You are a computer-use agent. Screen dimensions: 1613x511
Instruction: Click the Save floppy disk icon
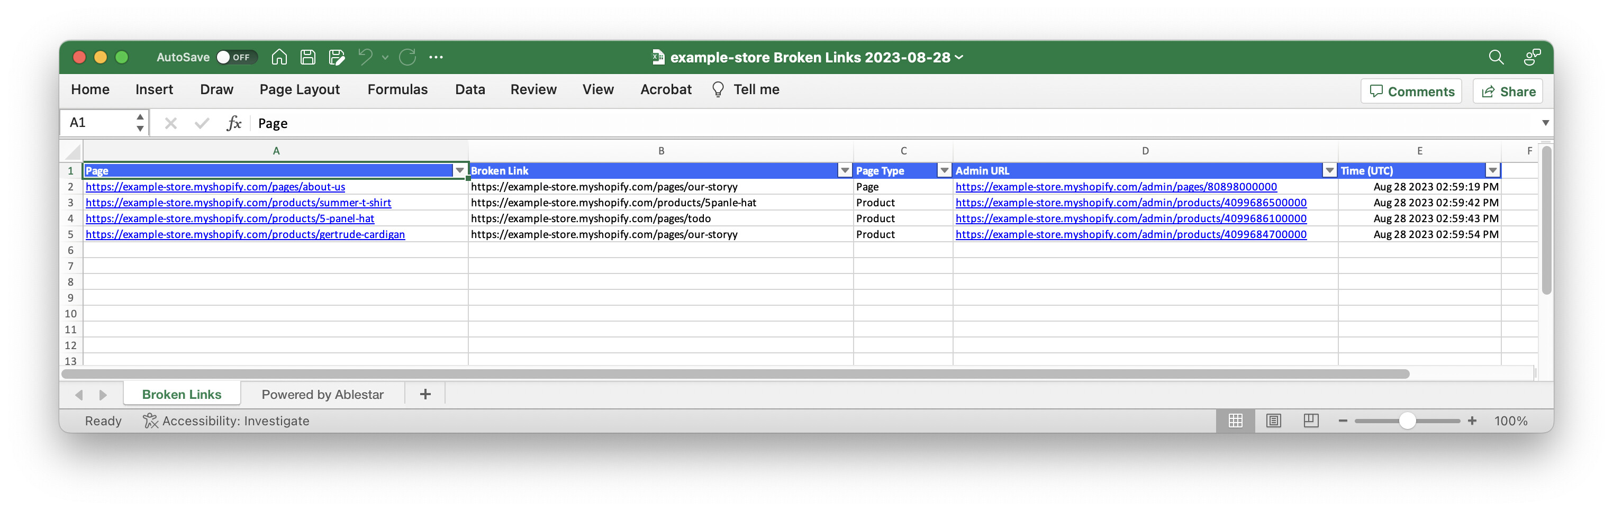[308, 57]
